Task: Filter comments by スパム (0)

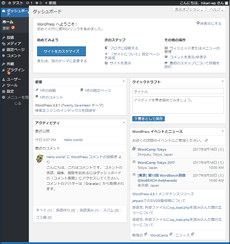Action: click(111, 211)
